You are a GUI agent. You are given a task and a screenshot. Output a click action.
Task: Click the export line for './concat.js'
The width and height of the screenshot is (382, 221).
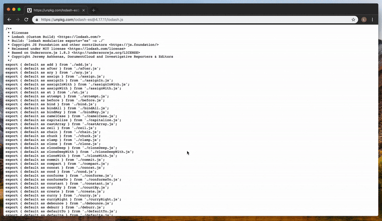[x=55, y=168]
